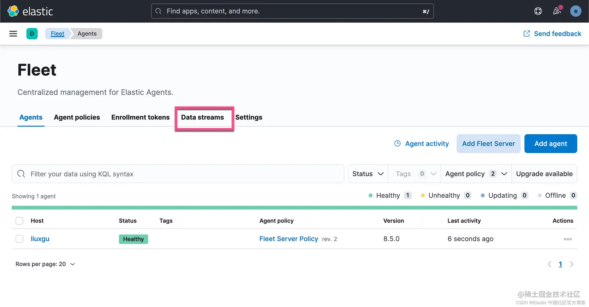This screenshot has width=589, height=307.
Task: Change Rows per page: 20
Action: click(45, 264)
